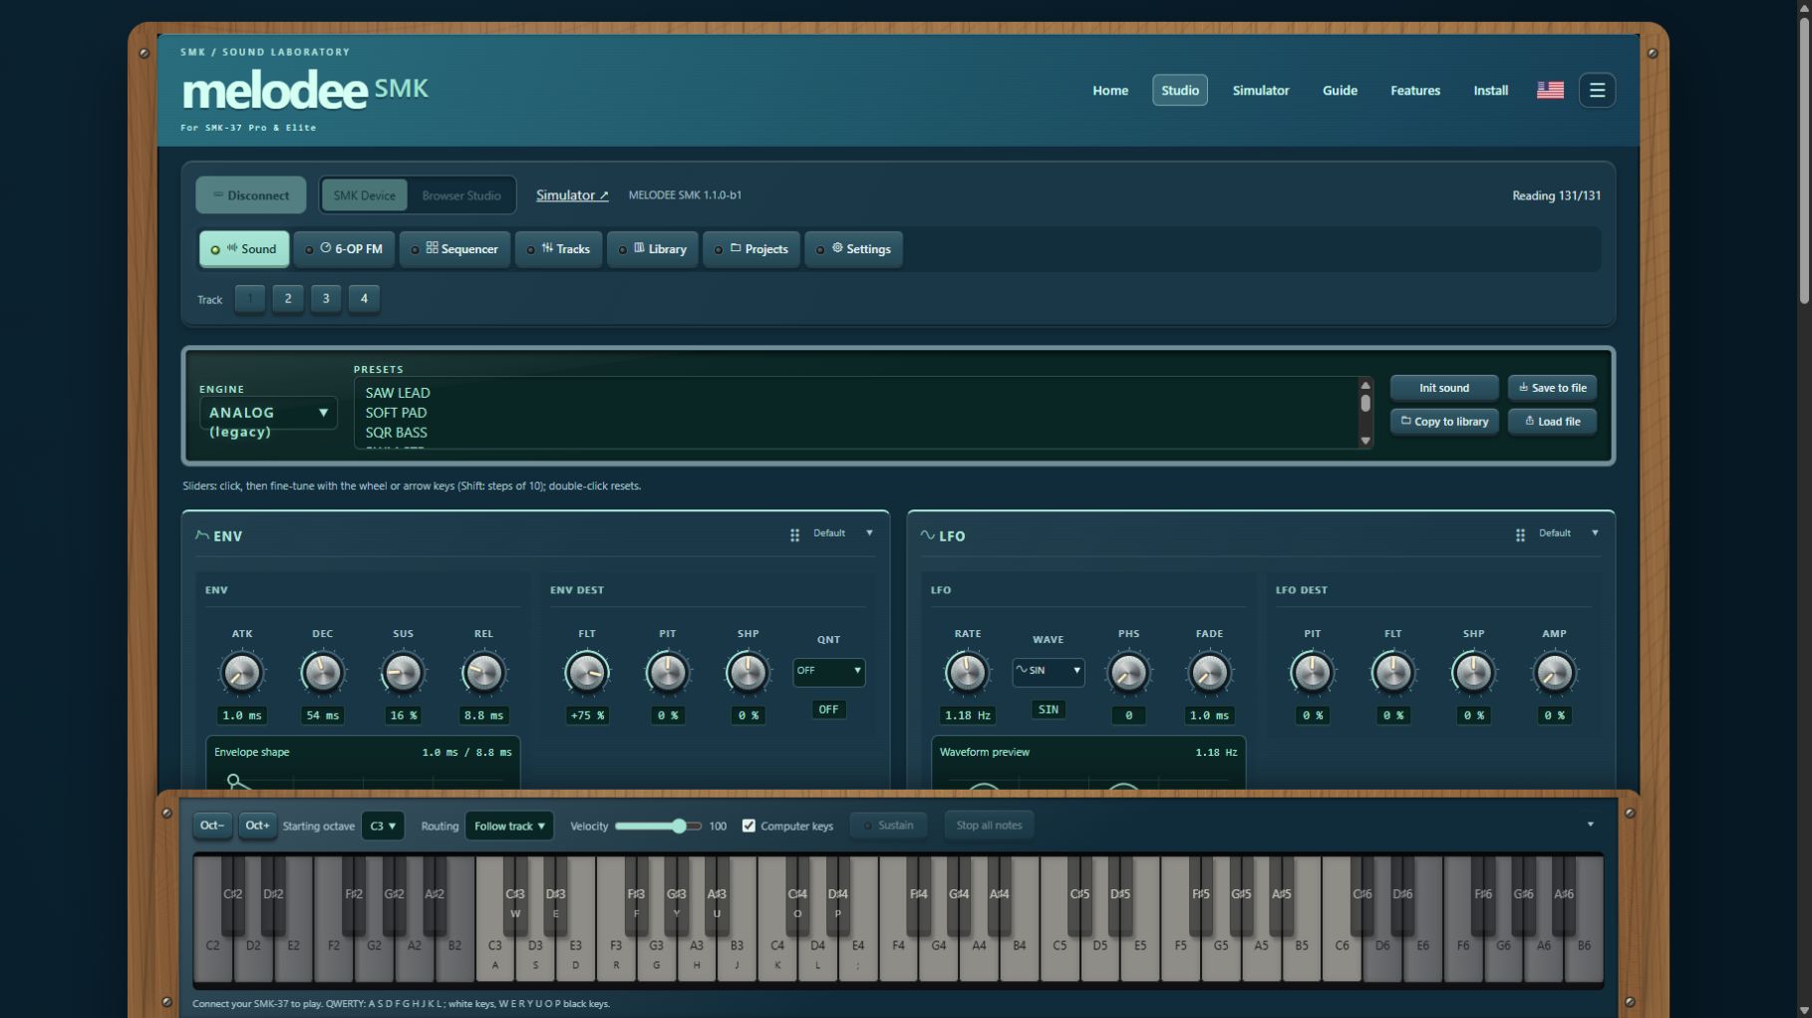Viewport: 1812px width, 1018px height.
Task: Click the Velocity slider
Action: (658, 826)
